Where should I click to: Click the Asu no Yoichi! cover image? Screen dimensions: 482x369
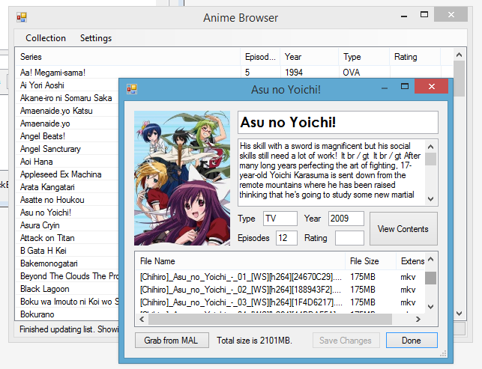[183, 178]
